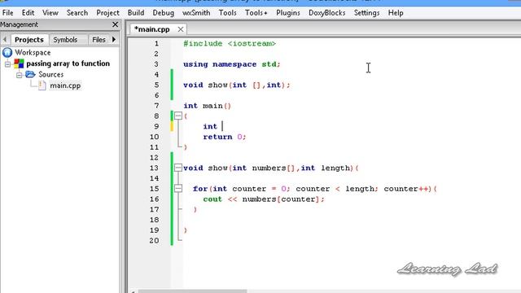This screenshot has width=521, height=293.
Task: Open the View menu
Action: tap(50, 13)
